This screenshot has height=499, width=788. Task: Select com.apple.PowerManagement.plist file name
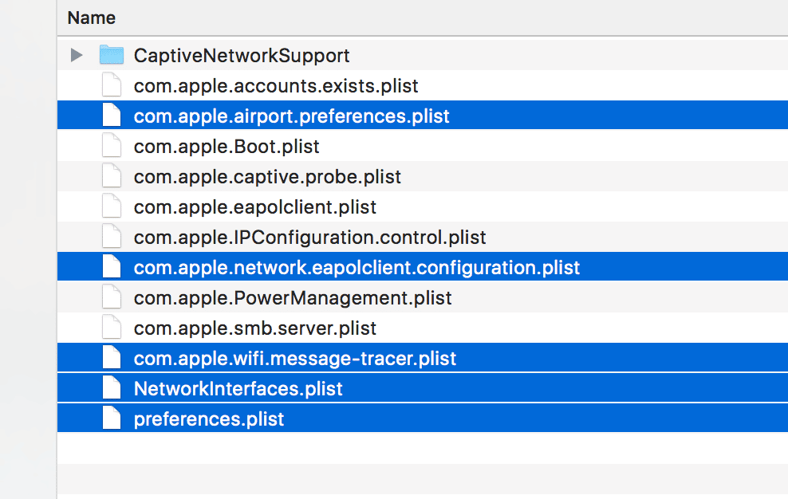click(293, 298)
